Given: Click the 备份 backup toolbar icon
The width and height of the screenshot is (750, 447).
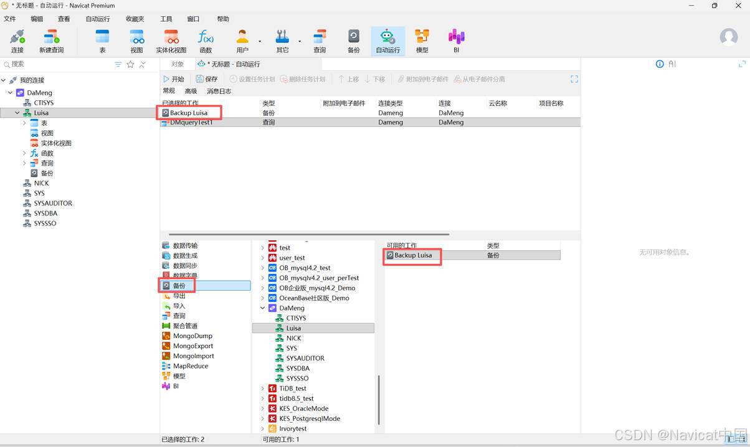Looking at the screenshot, I should coord(353,41).
